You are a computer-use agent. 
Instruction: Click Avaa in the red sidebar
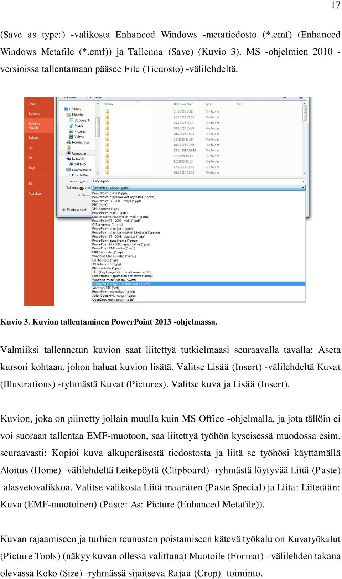coord(32,104)
